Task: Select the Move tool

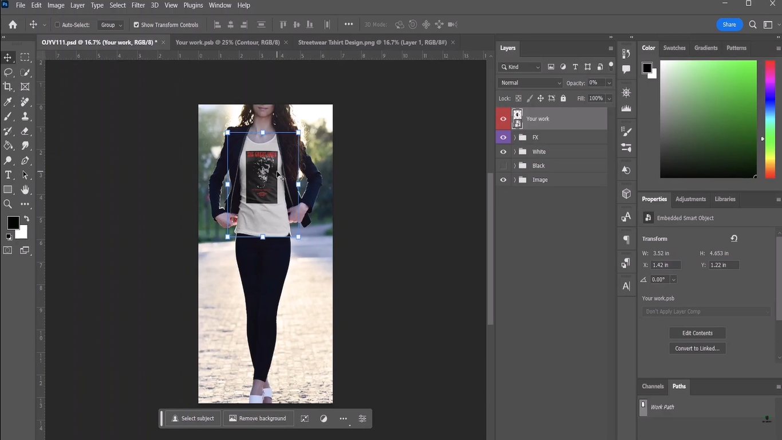Action: [7, 57]
